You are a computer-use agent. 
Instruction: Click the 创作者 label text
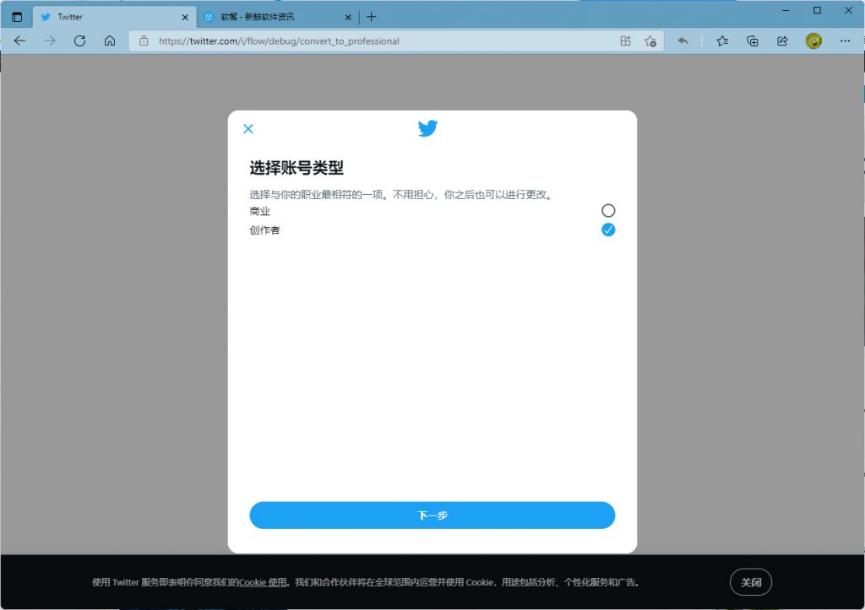pos(264,230)
